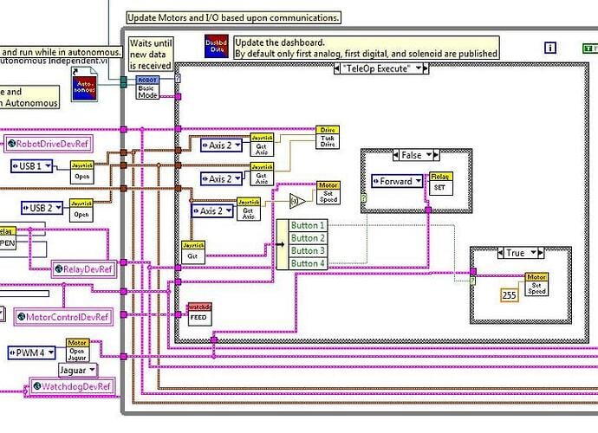The image size is (598, 433).
Task: Select Button 2 unbundle element
Action: 308,238
